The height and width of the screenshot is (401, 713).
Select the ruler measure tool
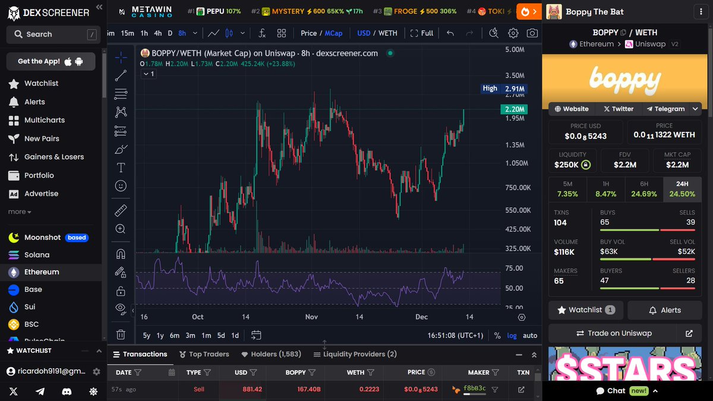pyautogui.click(x=121, y=210)
